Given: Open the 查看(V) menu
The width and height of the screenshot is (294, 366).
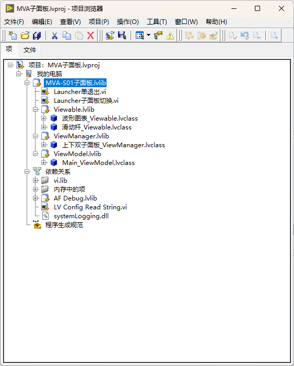Looking at the screenshot, I should click(x=70, y=22).
